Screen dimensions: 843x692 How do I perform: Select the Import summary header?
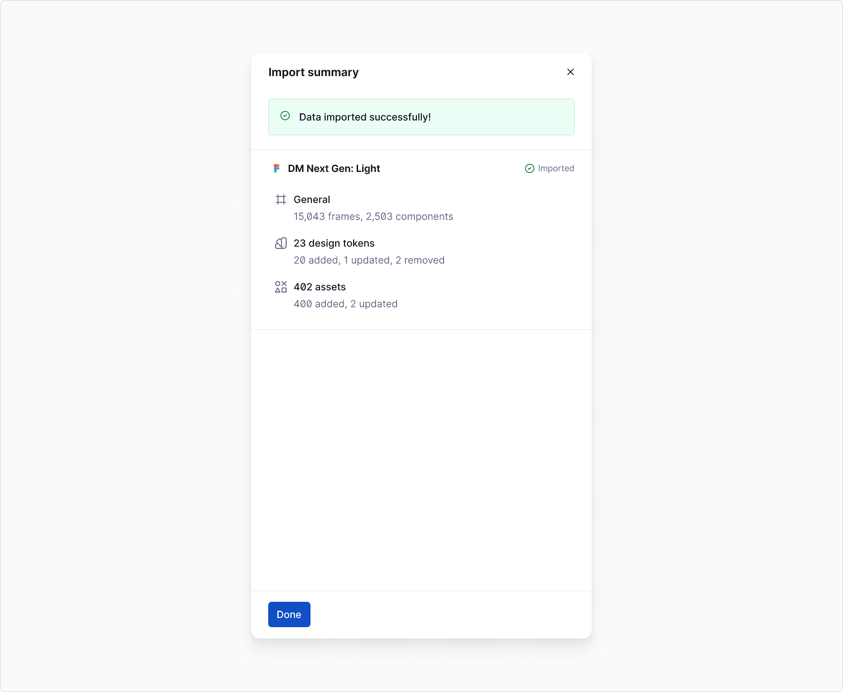313,72
